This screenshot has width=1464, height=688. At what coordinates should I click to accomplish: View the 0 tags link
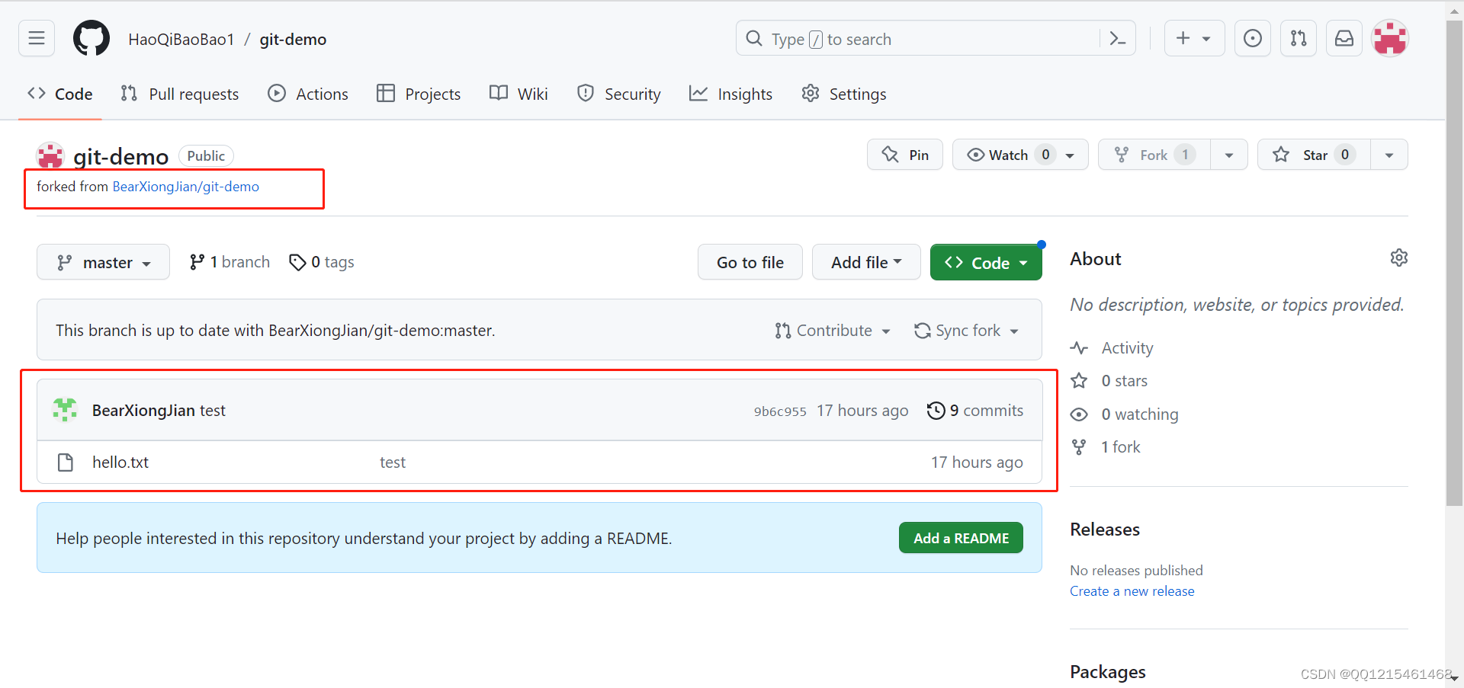click(x=322, y=262)
